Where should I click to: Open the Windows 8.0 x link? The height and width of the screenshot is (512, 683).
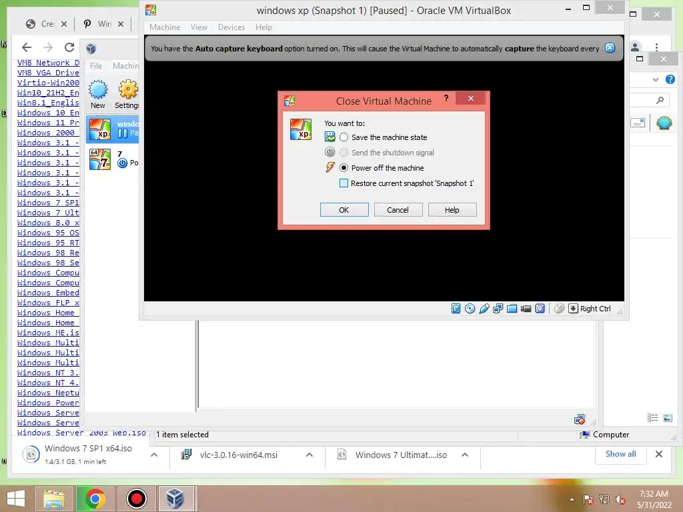[48, 223]
